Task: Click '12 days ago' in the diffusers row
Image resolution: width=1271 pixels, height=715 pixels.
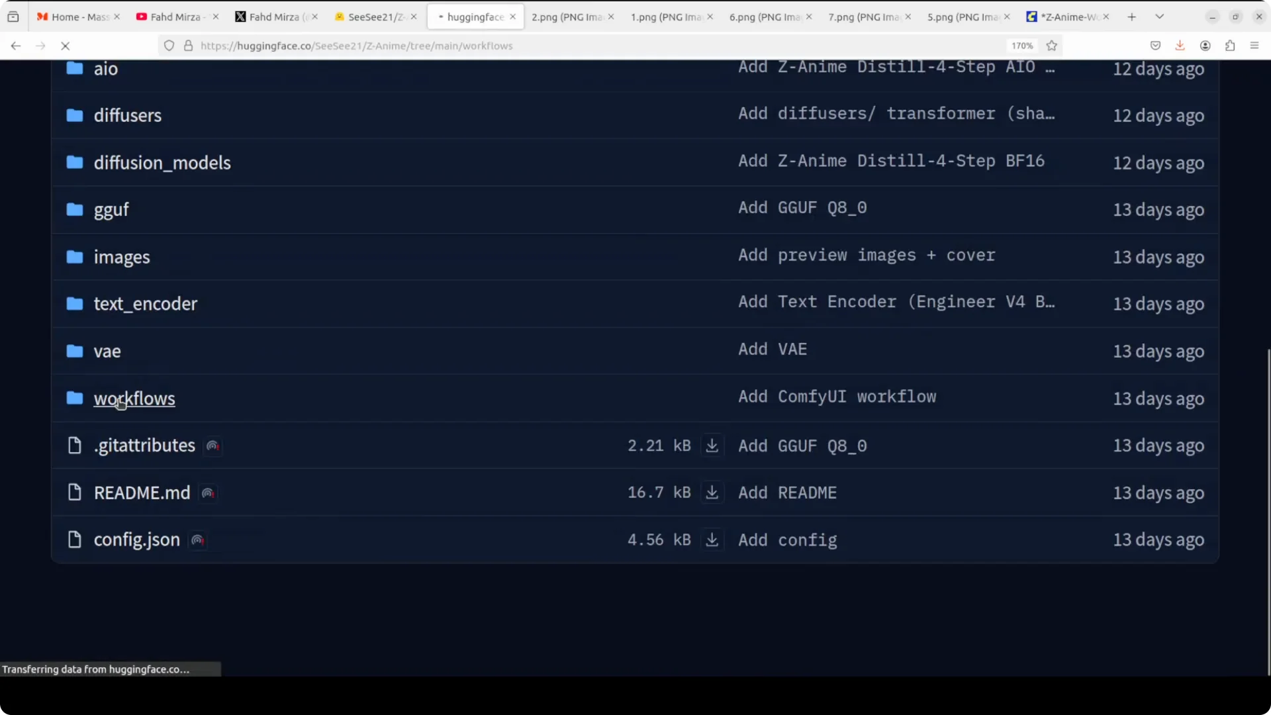Action: (x=1158, y=116)
